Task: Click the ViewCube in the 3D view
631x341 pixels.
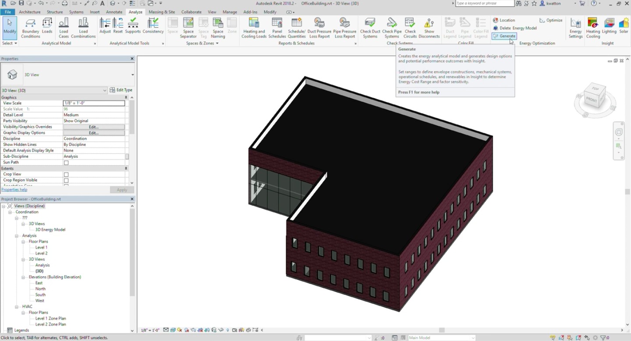Action: coord(595,97)
